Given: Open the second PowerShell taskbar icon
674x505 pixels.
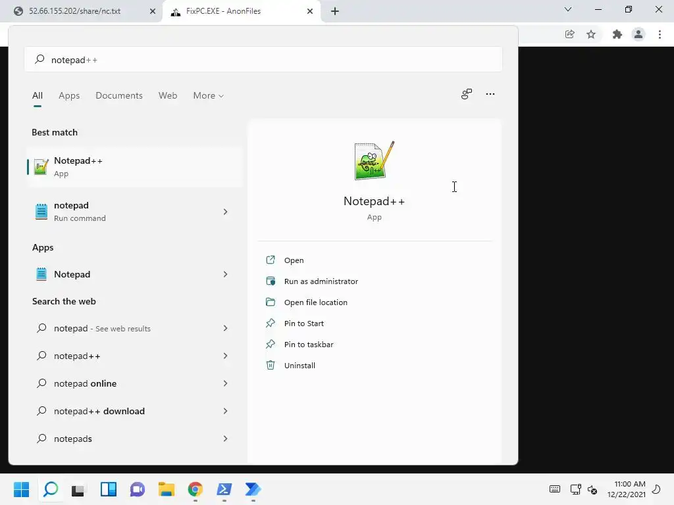Looking at the screenshot, I should point(253,489).
